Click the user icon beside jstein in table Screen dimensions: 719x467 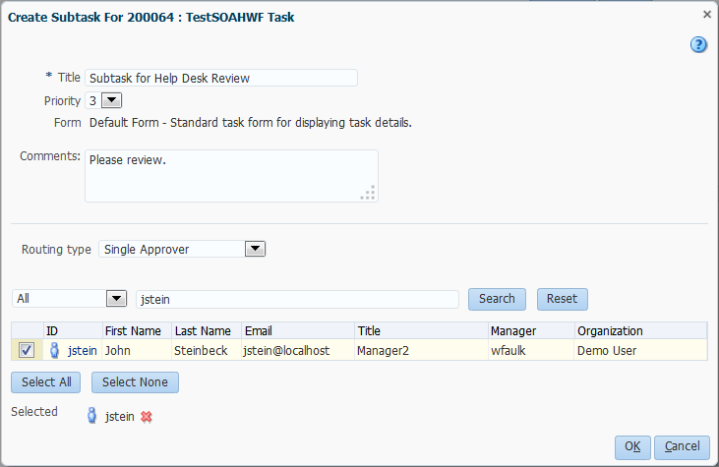tap(55, 350)
